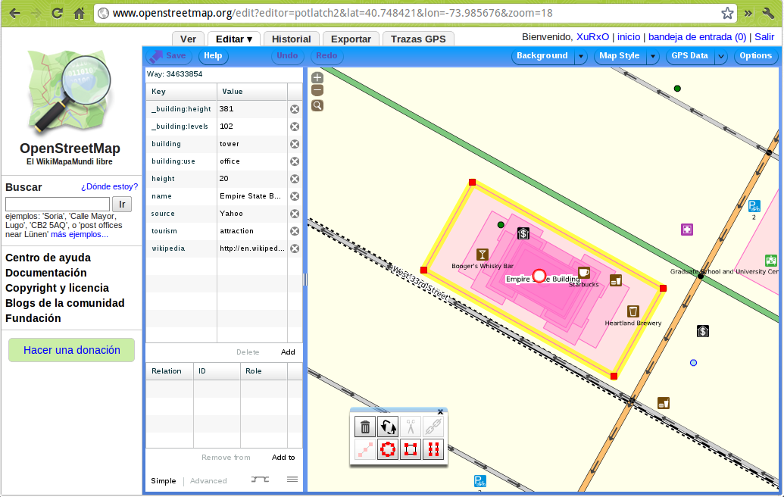This screenshot has width=784, height=497.
Task: Click the Buscar search input field
Action: [58, 204]
